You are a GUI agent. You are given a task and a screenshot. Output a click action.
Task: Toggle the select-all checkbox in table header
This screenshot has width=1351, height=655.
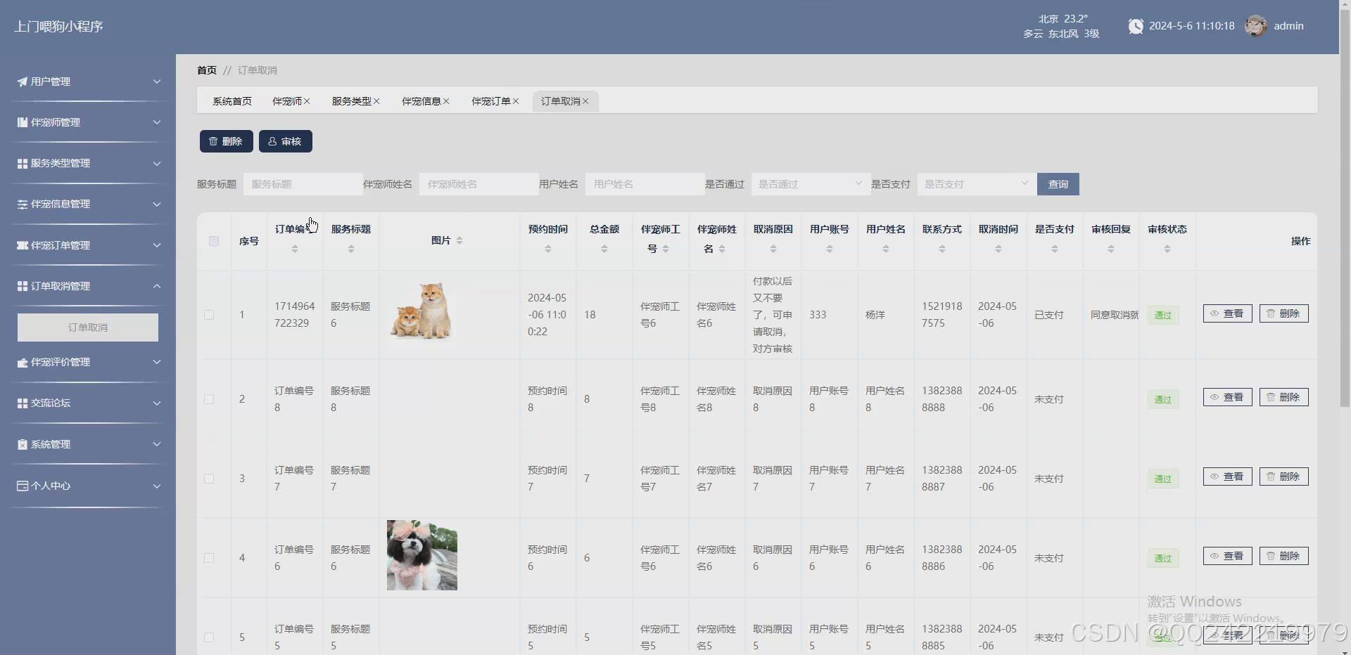(x=214, y=241)
